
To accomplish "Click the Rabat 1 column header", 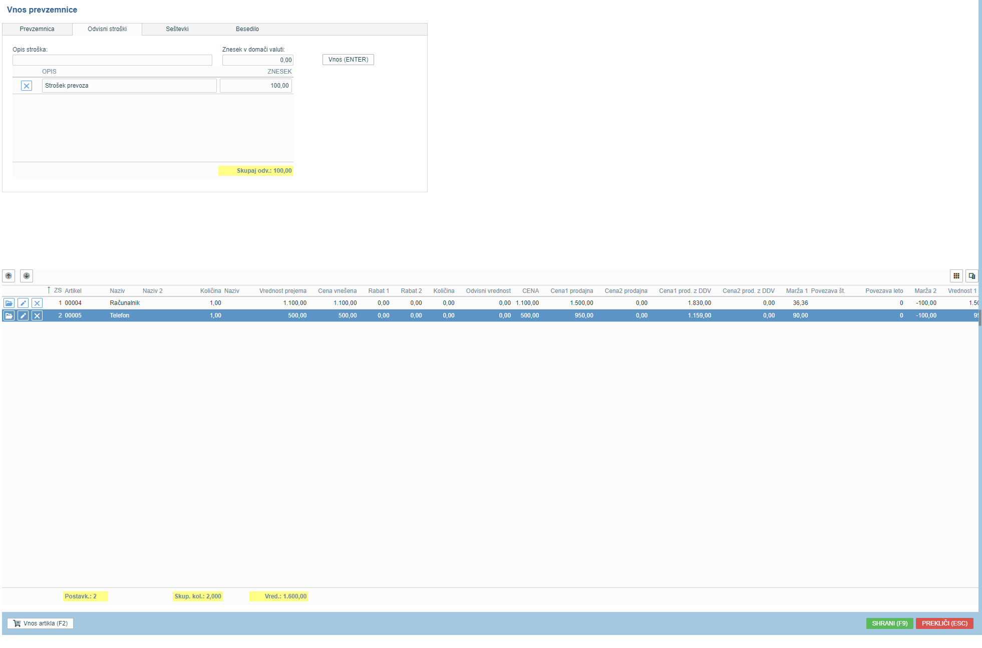I will coord(379,291).
